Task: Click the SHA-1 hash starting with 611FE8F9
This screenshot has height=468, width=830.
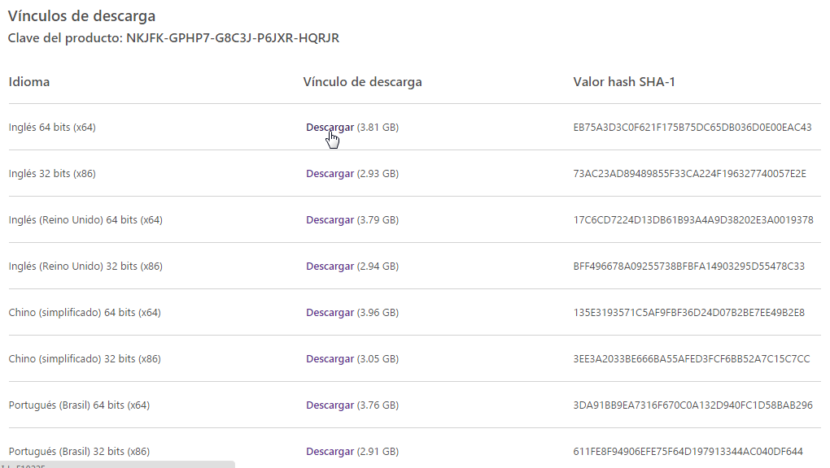Action: (x=688, y=452)
